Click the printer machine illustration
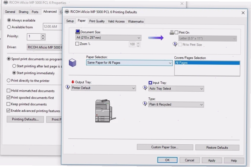The image size is (251, 167). click(105, 111)
